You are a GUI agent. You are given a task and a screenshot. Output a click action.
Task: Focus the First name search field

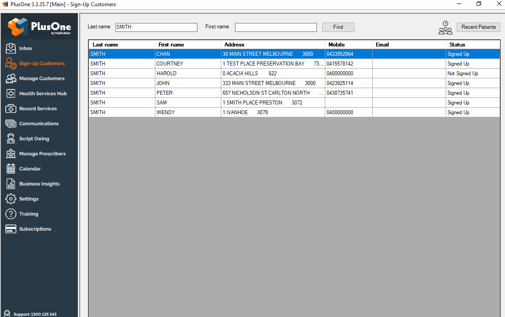pyautogui.click(x=276, y=27)
